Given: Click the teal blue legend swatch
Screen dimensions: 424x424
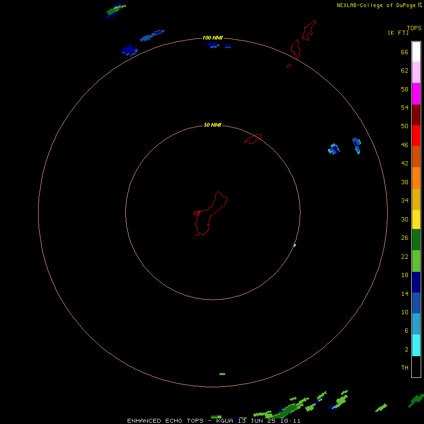Looking at the screenshot, I should point(416,324).
